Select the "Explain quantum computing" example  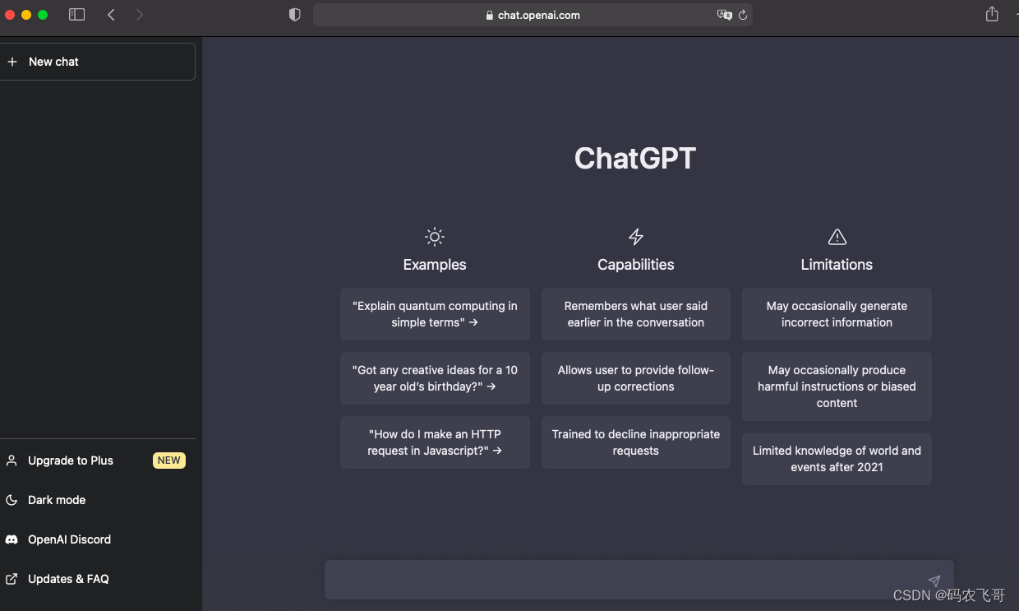435,314
